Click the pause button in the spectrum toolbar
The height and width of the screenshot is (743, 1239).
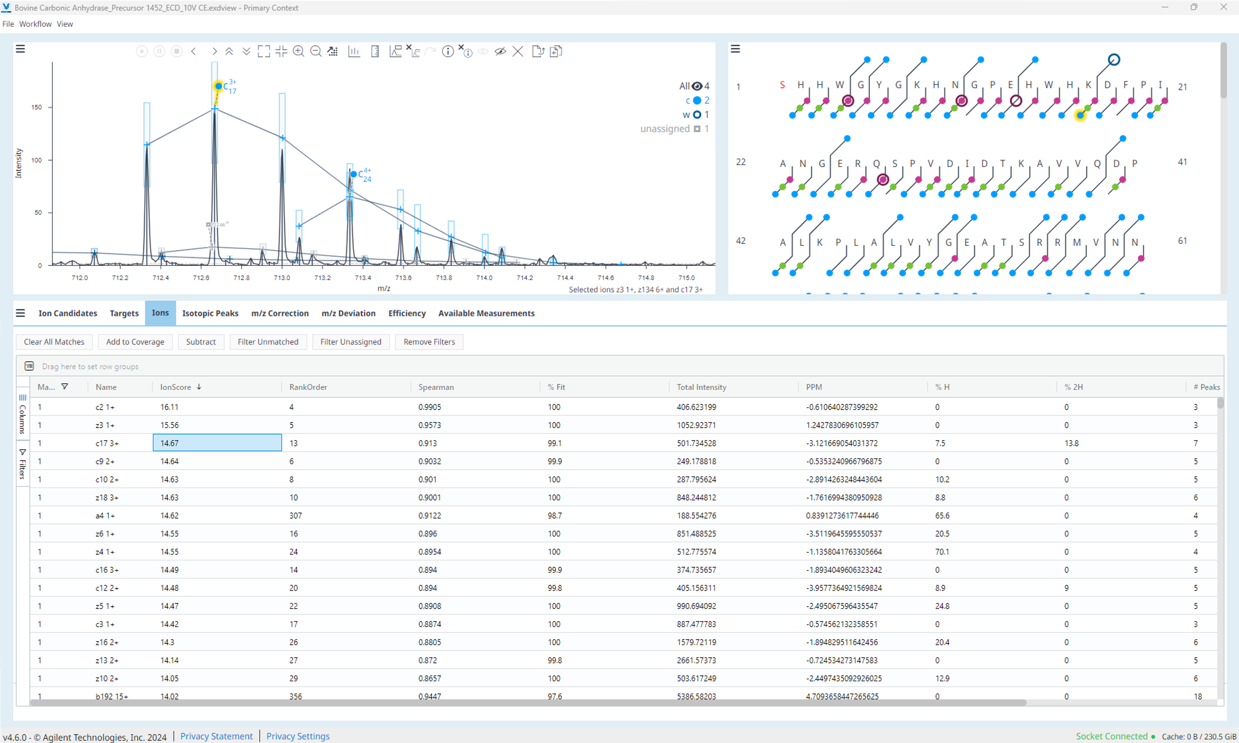click(159, 51)
